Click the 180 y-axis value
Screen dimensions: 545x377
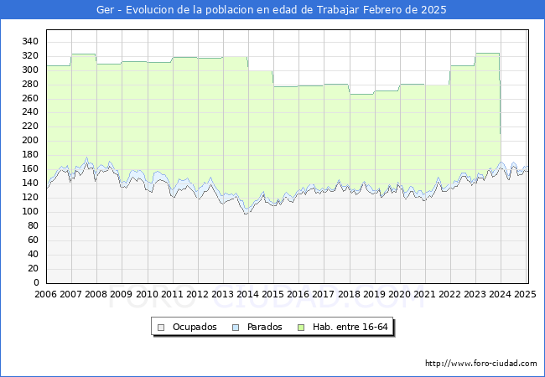coord(30,154)
